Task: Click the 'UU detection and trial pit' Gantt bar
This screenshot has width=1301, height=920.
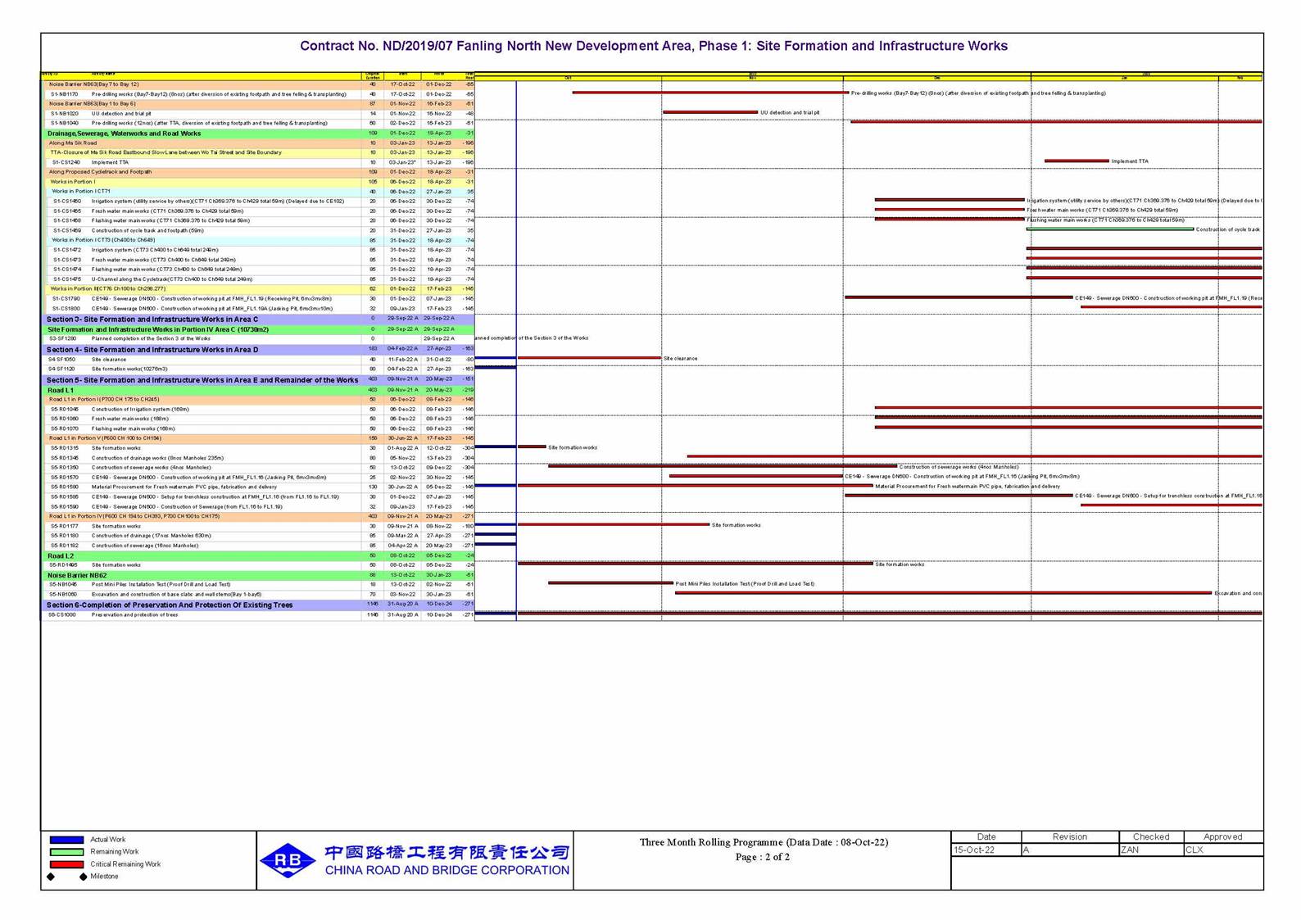Action: click(710, 112)
